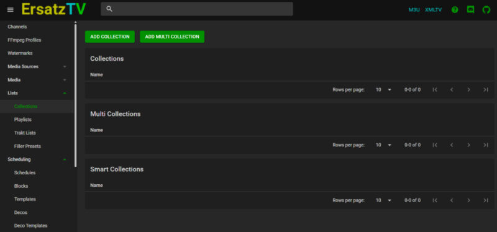Go to next page of Multi Collections

point(468,145)
